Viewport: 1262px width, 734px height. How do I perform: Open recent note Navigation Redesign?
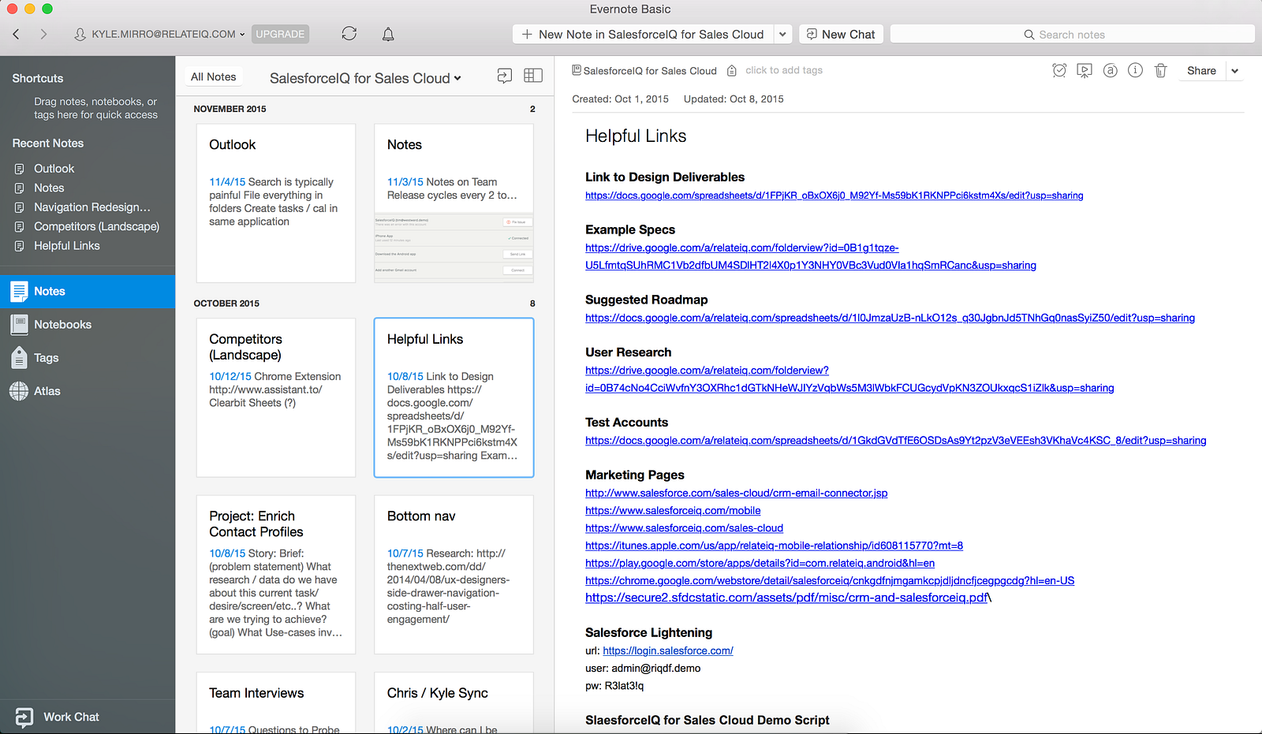point(91,207)
